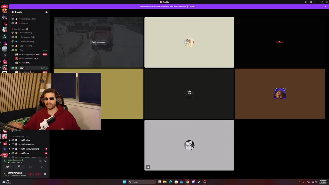Toggle camera in voice panel
This screenshot has height=185, width=329.
click(8, 167)
